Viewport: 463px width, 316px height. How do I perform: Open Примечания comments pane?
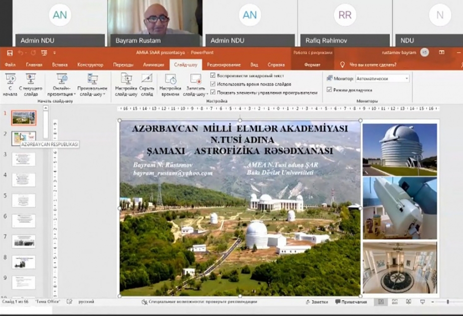pos(351,302)
